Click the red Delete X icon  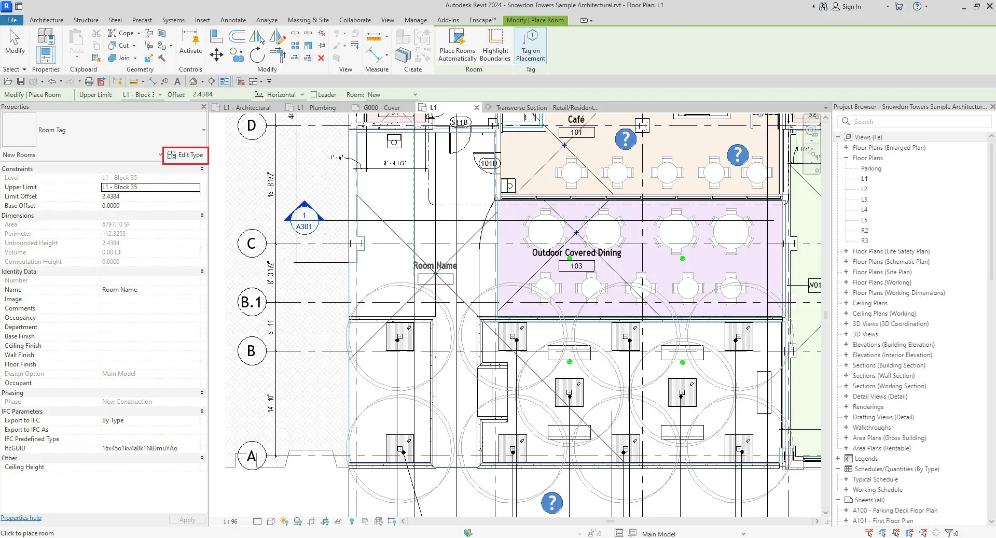pyautogui.click(x=321, y=58)
